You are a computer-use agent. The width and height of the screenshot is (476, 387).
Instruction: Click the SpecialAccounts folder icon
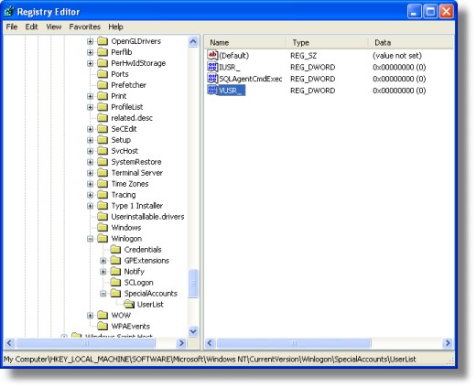[x=116, y=293]
